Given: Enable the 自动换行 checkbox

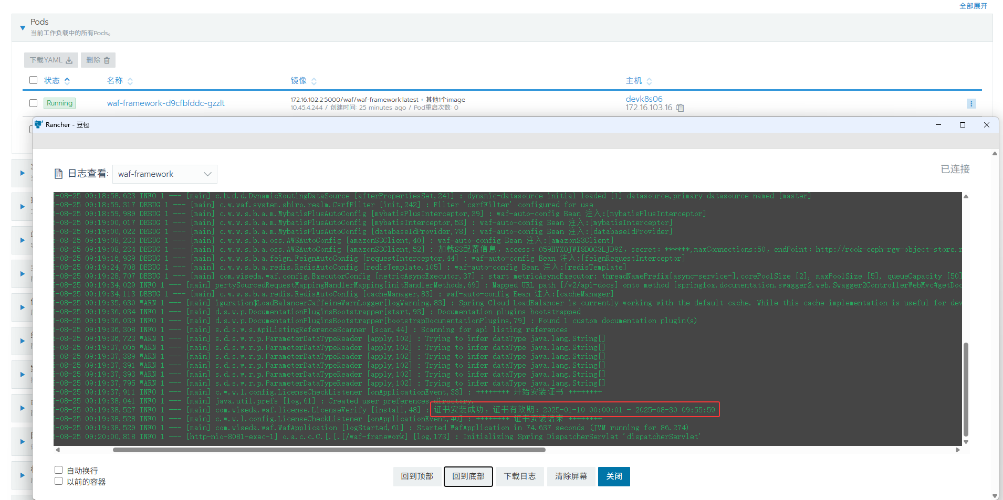Looking at the screenshot, I should [x=59, y=470].
